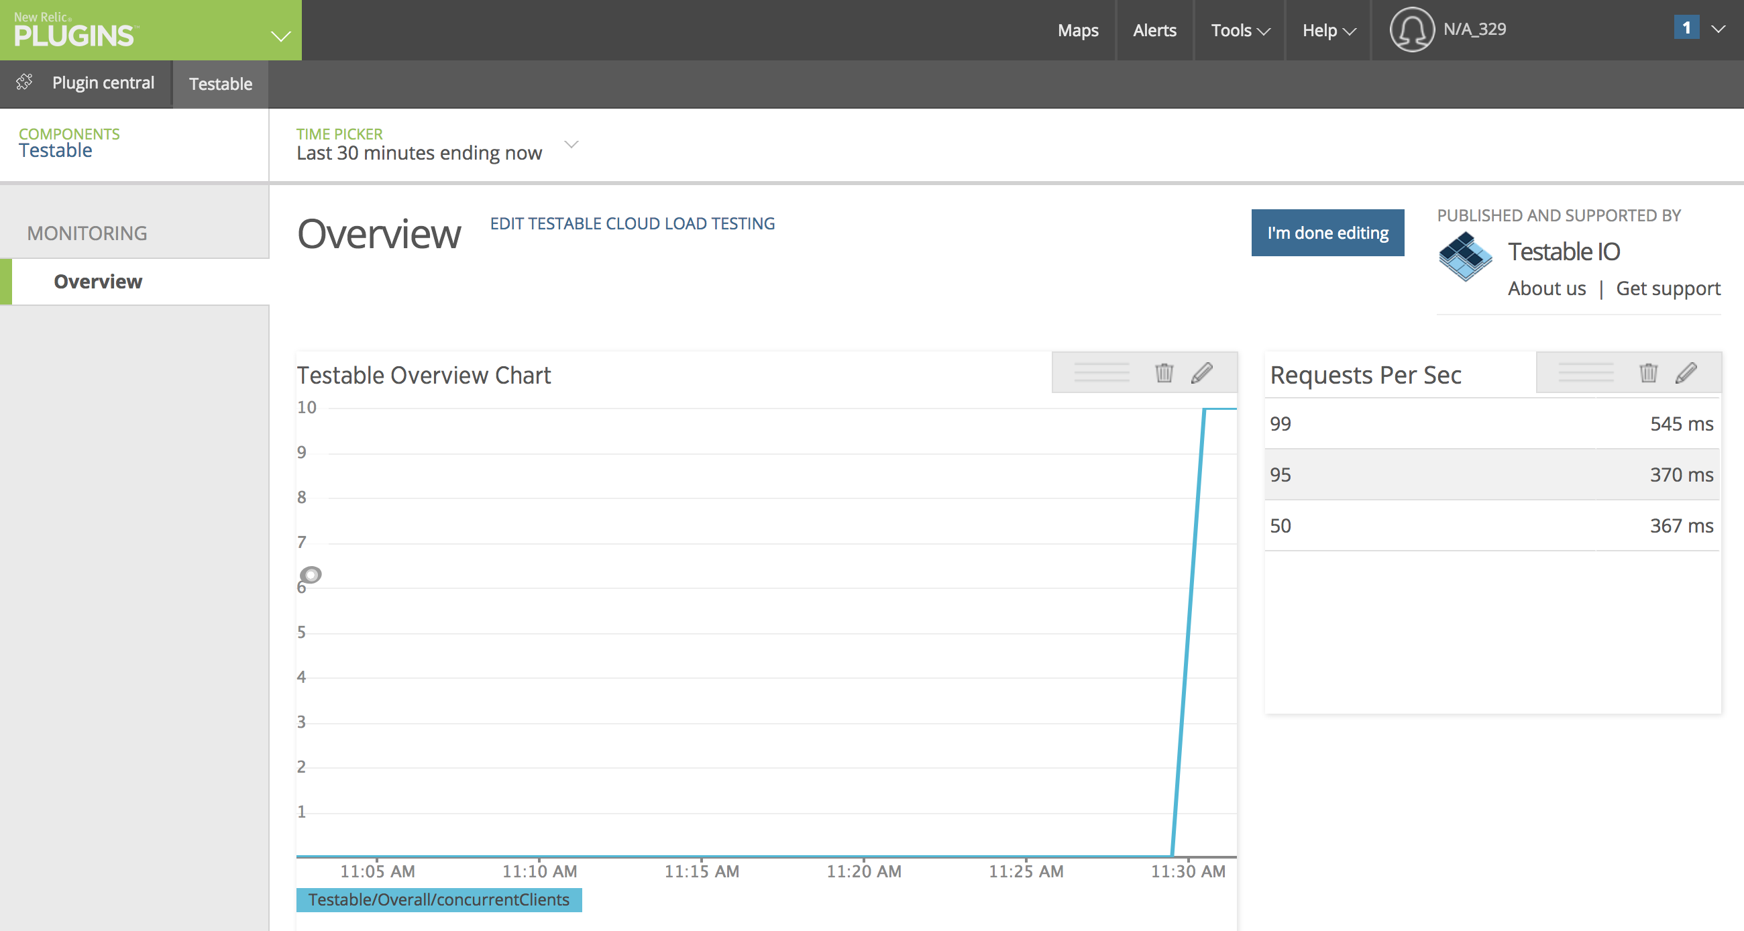
Task: Click the Overview page heading
Action: click(x=378, y=234)
